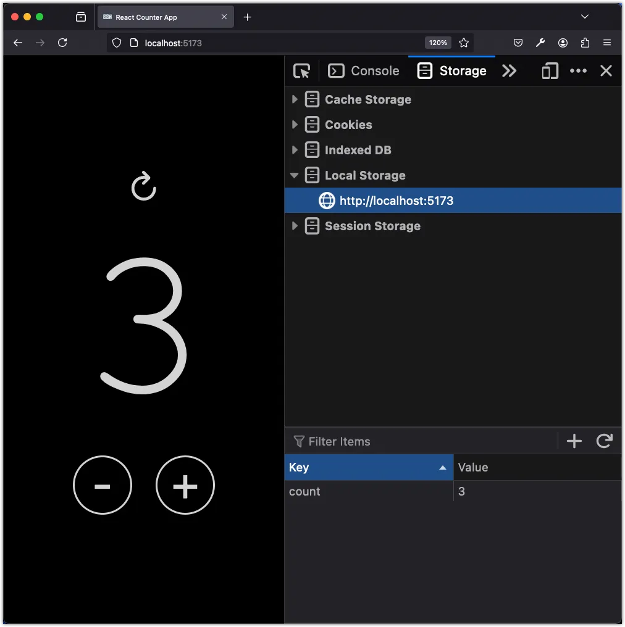Image resolution: width=625 pixels, height=627 pixels.
Task: Open the wrench developer tools icon
Action: pyautogui.click(x=540, y=43)
